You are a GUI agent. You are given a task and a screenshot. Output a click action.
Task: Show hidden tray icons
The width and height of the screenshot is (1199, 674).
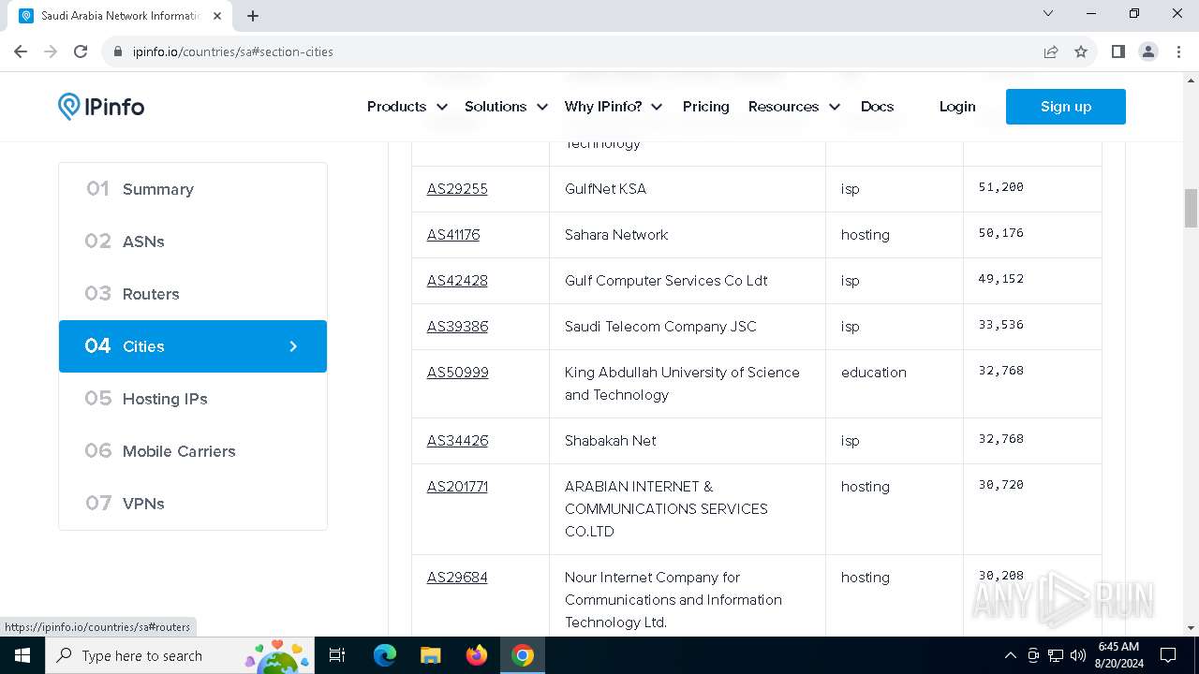1010,655
